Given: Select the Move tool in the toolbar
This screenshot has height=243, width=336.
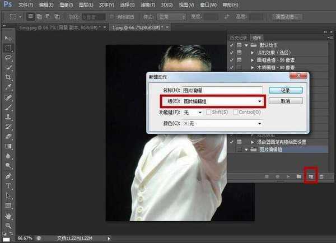Looking at the screenshot, I should [8, 38].
